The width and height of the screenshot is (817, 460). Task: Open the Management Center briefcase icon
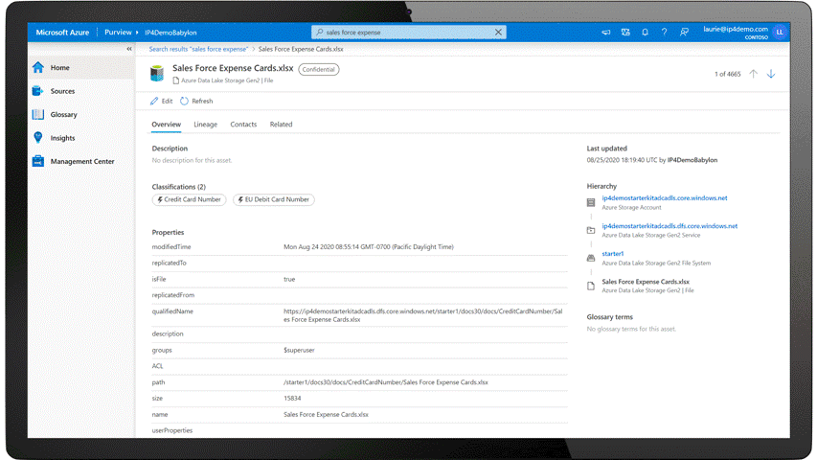click(x=38, y=161)
